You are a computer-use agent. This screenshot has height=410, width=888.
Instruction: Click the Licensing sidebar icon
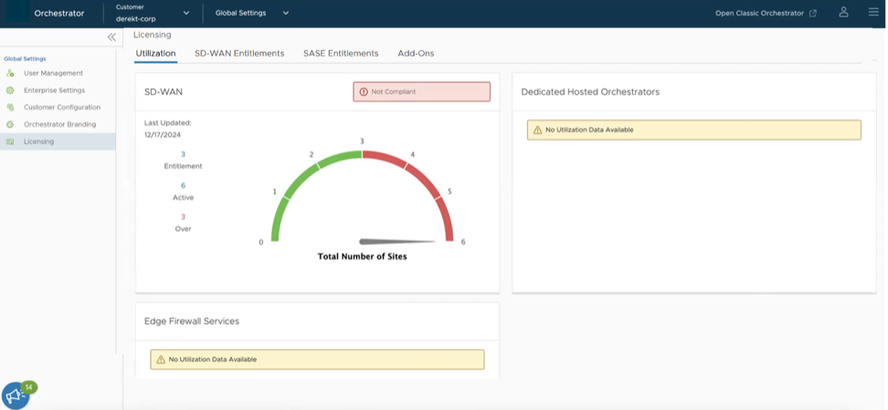point(10,142)
